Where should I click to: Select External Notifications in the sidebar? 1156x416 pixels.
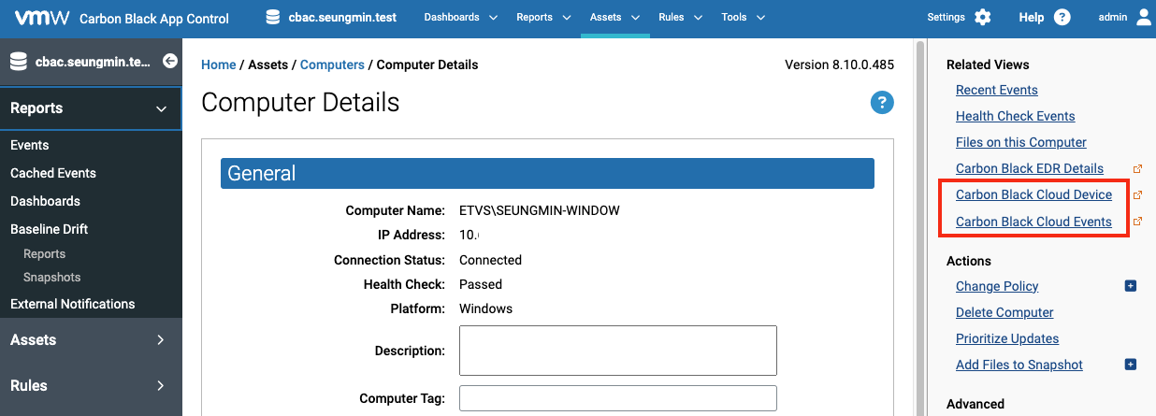coord(72,304)
